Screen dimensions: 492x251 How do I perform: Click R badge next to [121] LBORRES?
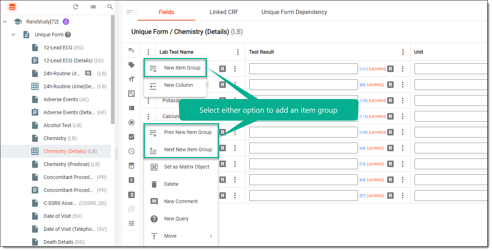click(x=390, y=69)
